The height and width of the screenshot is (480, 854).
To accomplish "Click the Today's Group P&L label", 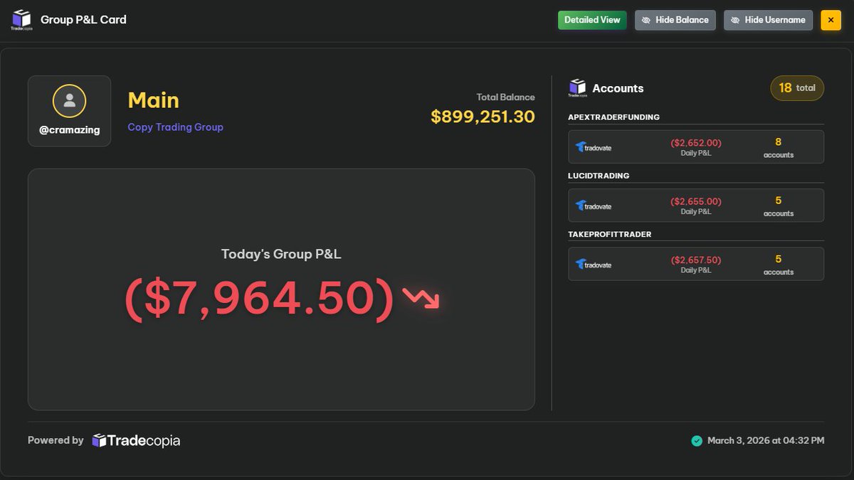I will (x=281, y=254).
